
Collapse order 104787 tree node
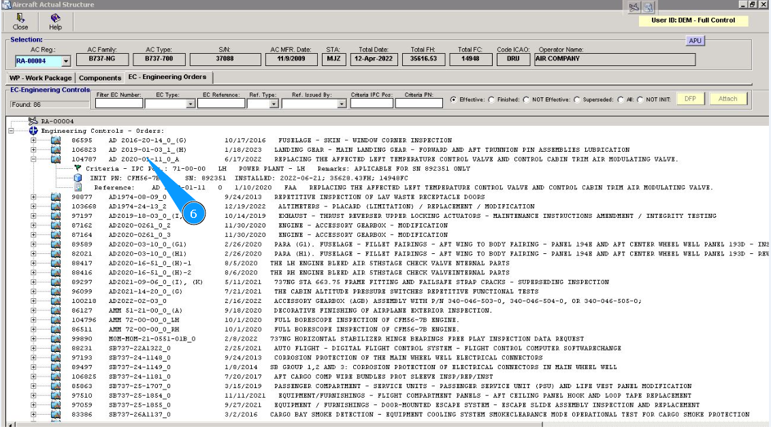tap(33, 159)
